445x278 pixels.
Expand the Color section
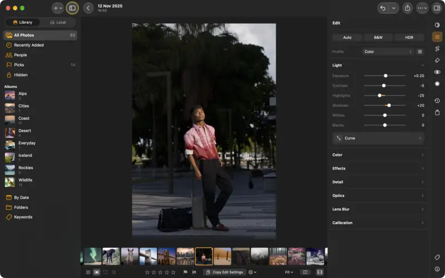(378, 155)
